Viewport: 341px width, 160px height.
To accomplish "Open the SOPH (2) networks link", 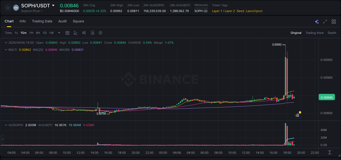I will [x=201, y=11].
